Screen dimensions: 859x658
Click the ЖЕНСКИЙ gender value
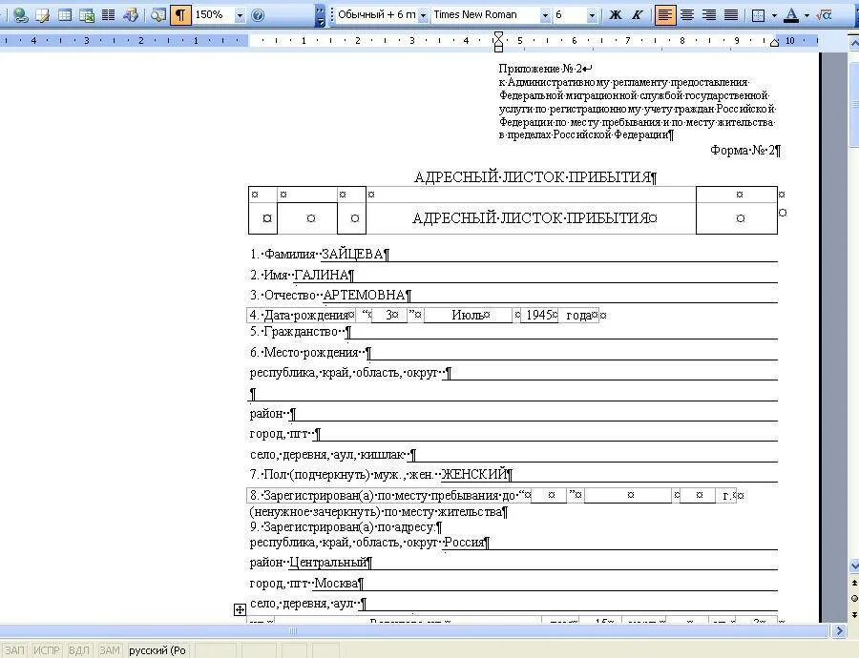[x=473, y=474]
